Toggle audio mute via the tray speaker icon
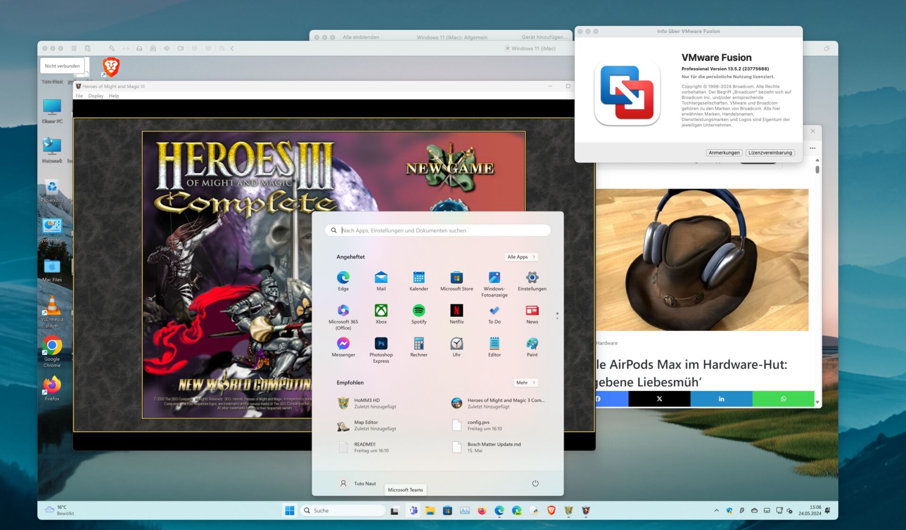Image resolution: width=906 pixels, height=530 pixels. click(789, 510)
